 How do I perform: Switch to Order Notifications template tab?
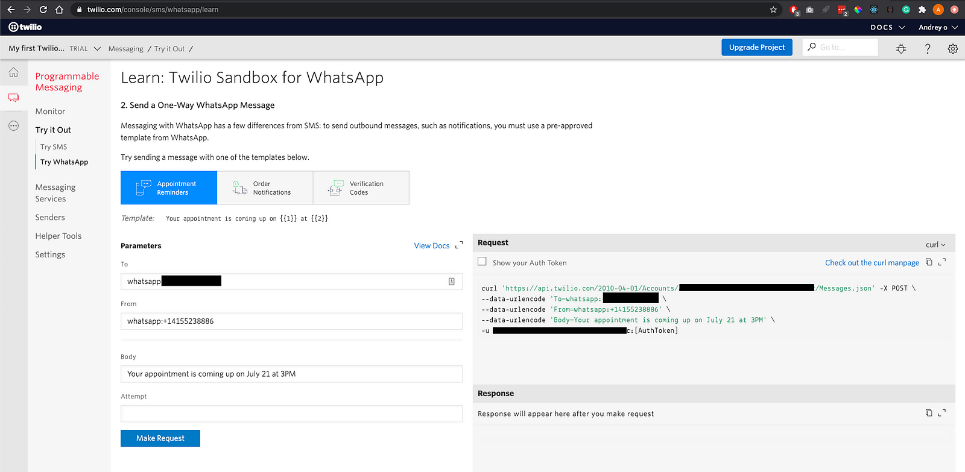click(x=265, y=187)
